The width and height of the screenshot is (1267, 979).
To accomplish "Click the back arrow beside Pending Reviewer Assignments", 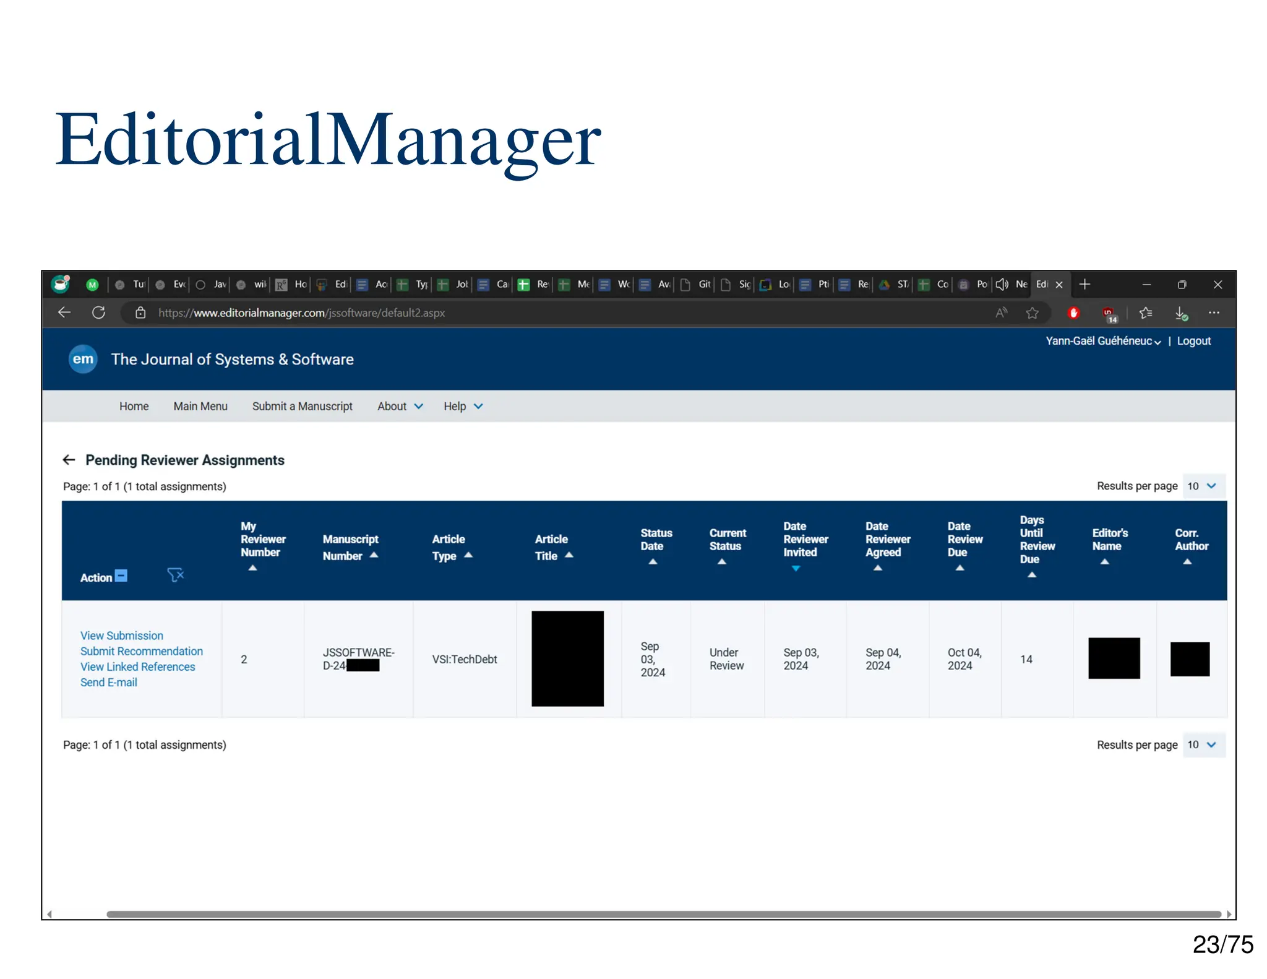I will click(x=69, y=460).
